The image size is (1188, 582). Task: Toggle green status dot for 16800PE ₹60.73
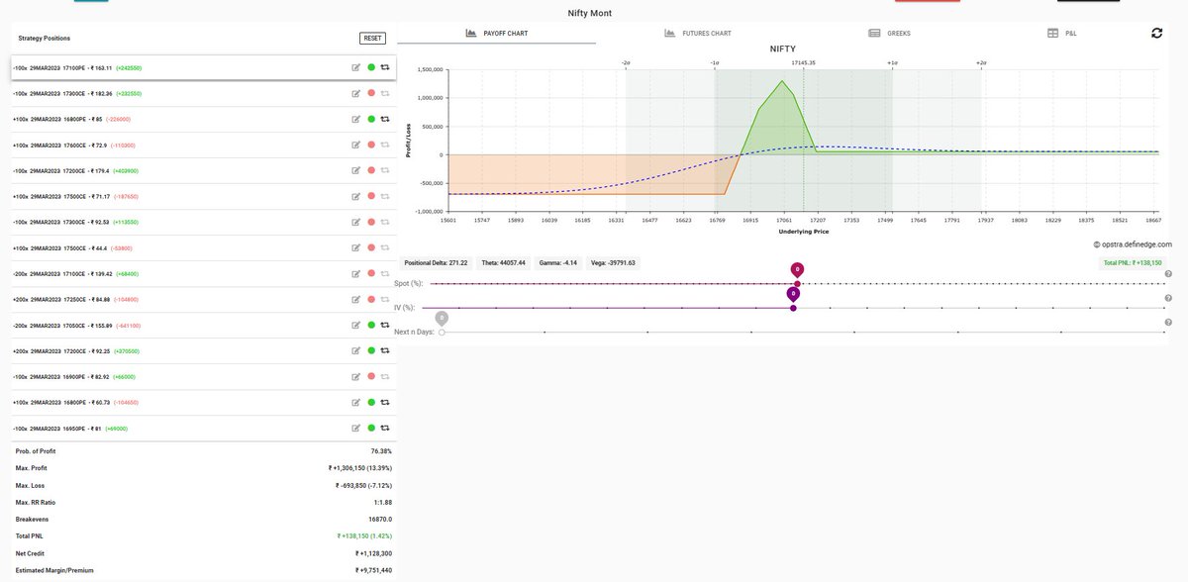coord(370,402)
